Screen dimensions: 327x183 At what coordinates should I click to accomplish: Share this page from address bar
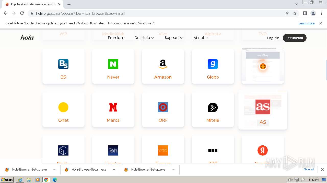(x=287, y=13)
